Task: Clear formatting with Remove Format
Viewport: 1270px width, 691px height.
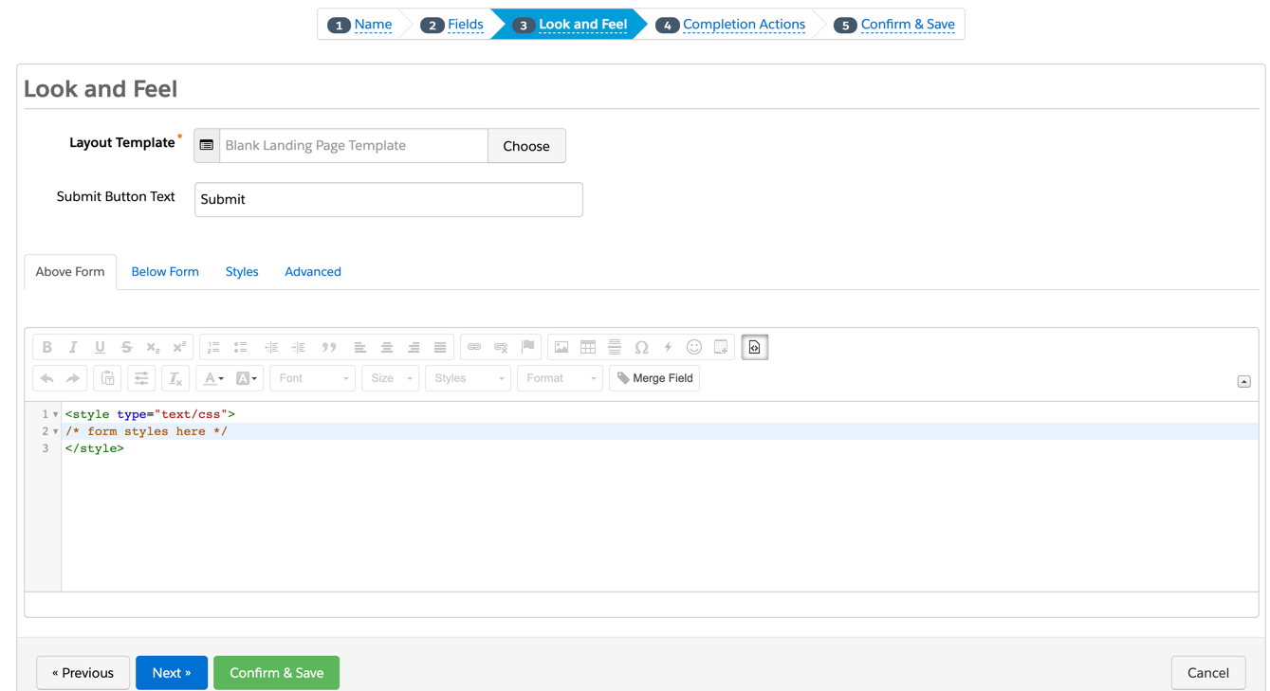Action: click(x=175, y=378)
